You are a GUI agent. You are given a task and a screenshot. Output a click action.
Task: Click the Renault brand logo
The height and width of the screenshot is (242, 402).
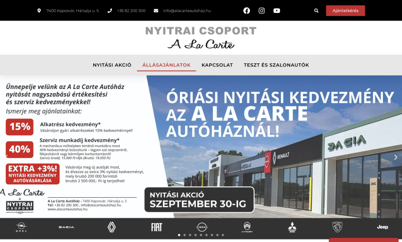pyautogui.click(x=111, y=227)
